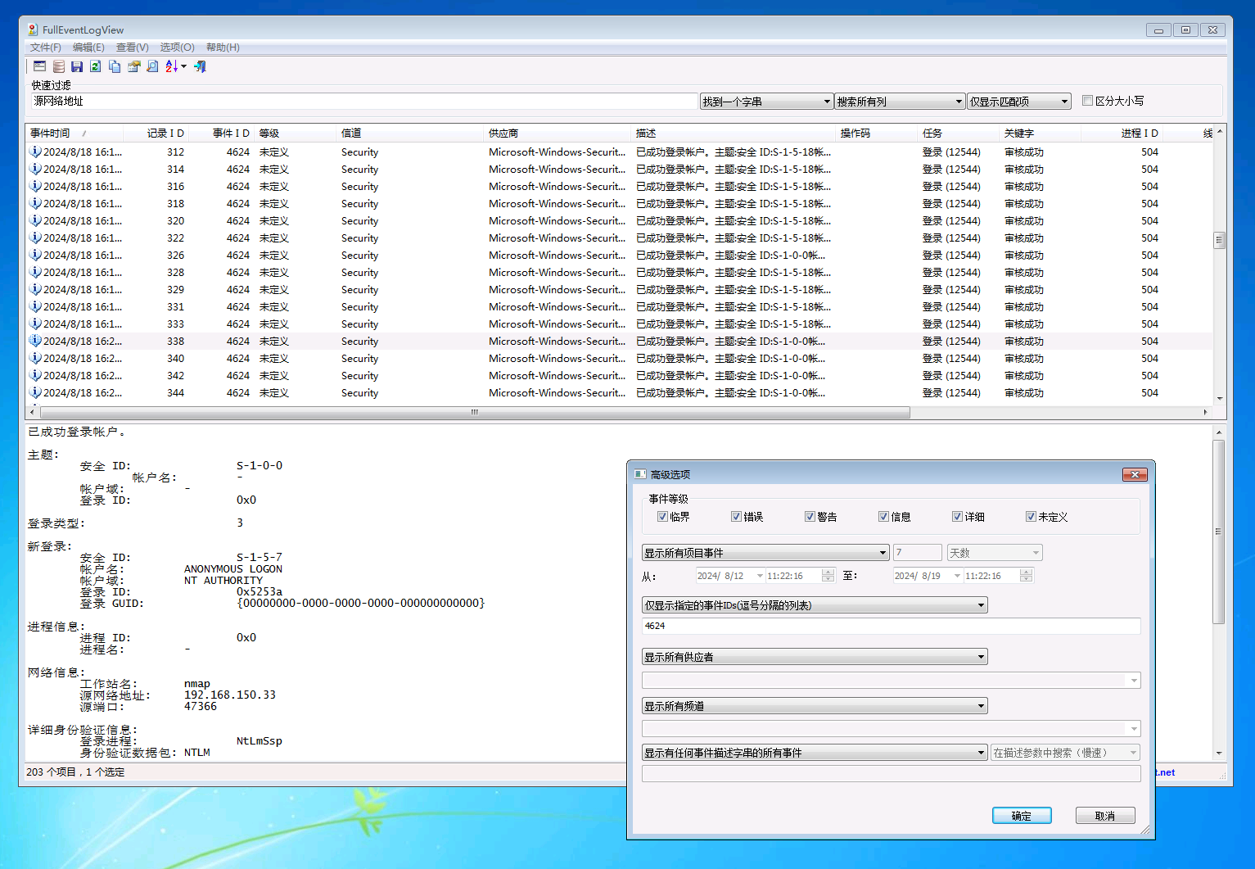
Task: Click the FullEventLogView title bar app icon
Action: [x=33, y=29]
